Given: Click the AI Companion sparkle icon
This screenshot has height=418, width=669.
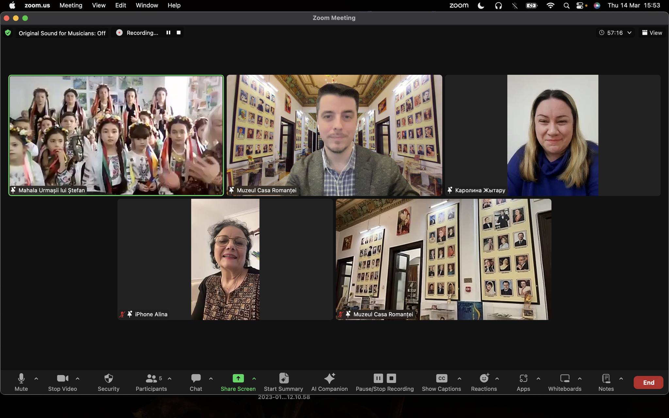Looking at the screenshot, I should pos(329,378).
